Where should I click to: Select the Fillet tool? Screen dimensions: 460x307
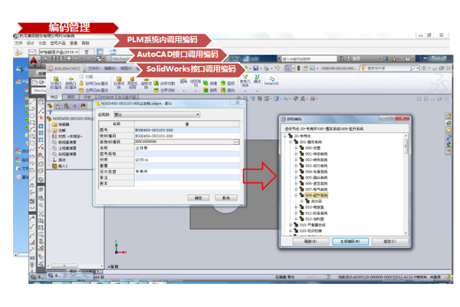click(184, 81)
